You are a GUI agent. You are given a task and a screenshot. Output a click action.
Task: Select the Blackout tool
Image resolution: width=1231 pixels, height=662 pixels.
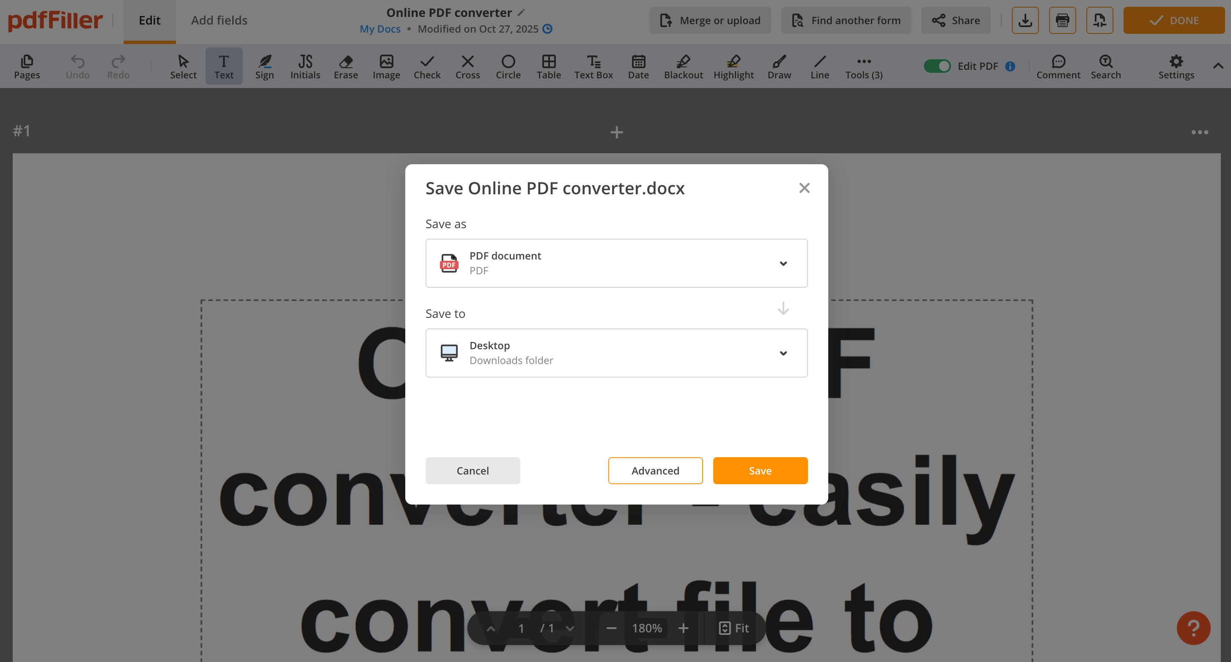tap(683, 66)
